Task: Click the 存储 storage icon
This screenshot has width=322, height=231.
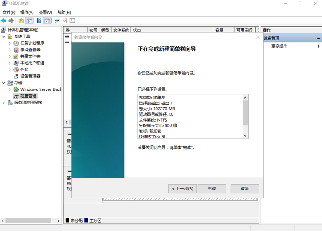Action: (10, 83)
